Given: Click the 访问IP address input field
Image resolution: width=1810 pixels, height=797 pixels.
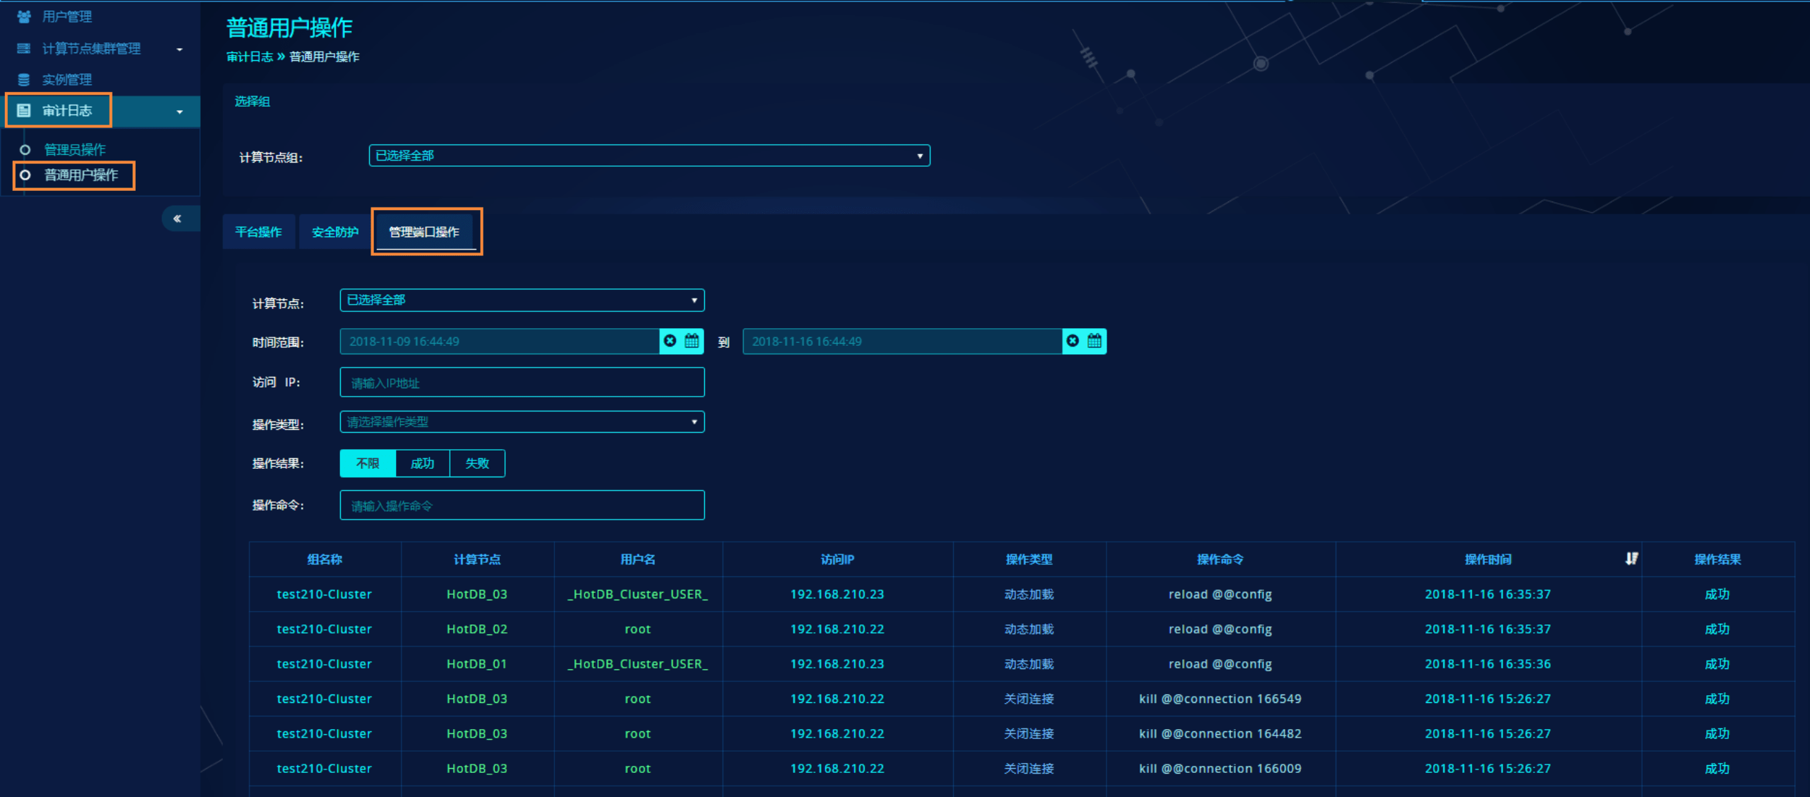Looking at the screenshot, I should click(522, 383).
